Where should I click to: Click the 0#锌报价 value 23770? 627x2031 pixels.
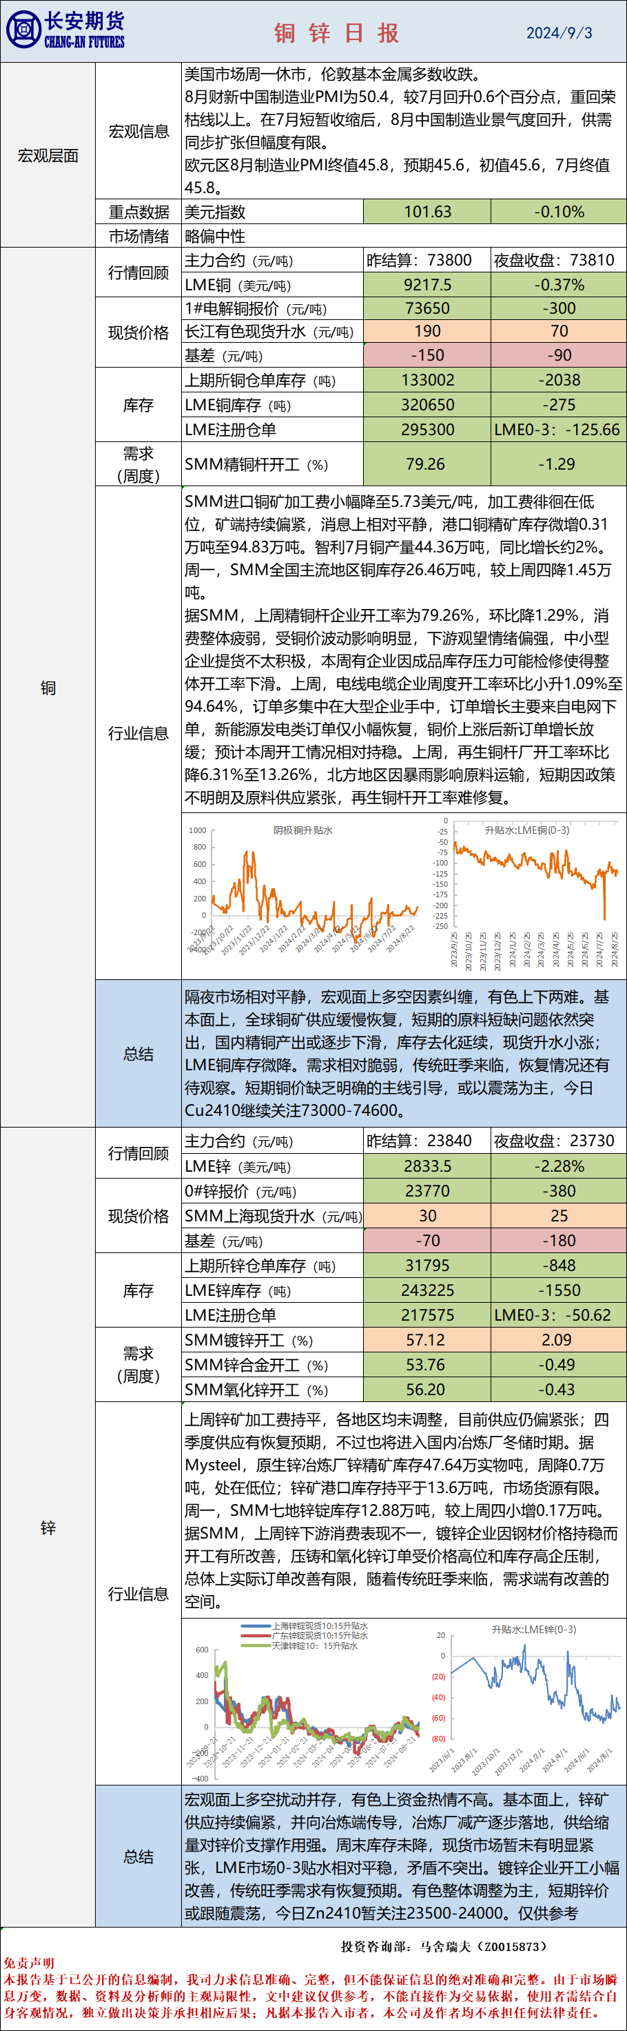(x=427, y=1190)
